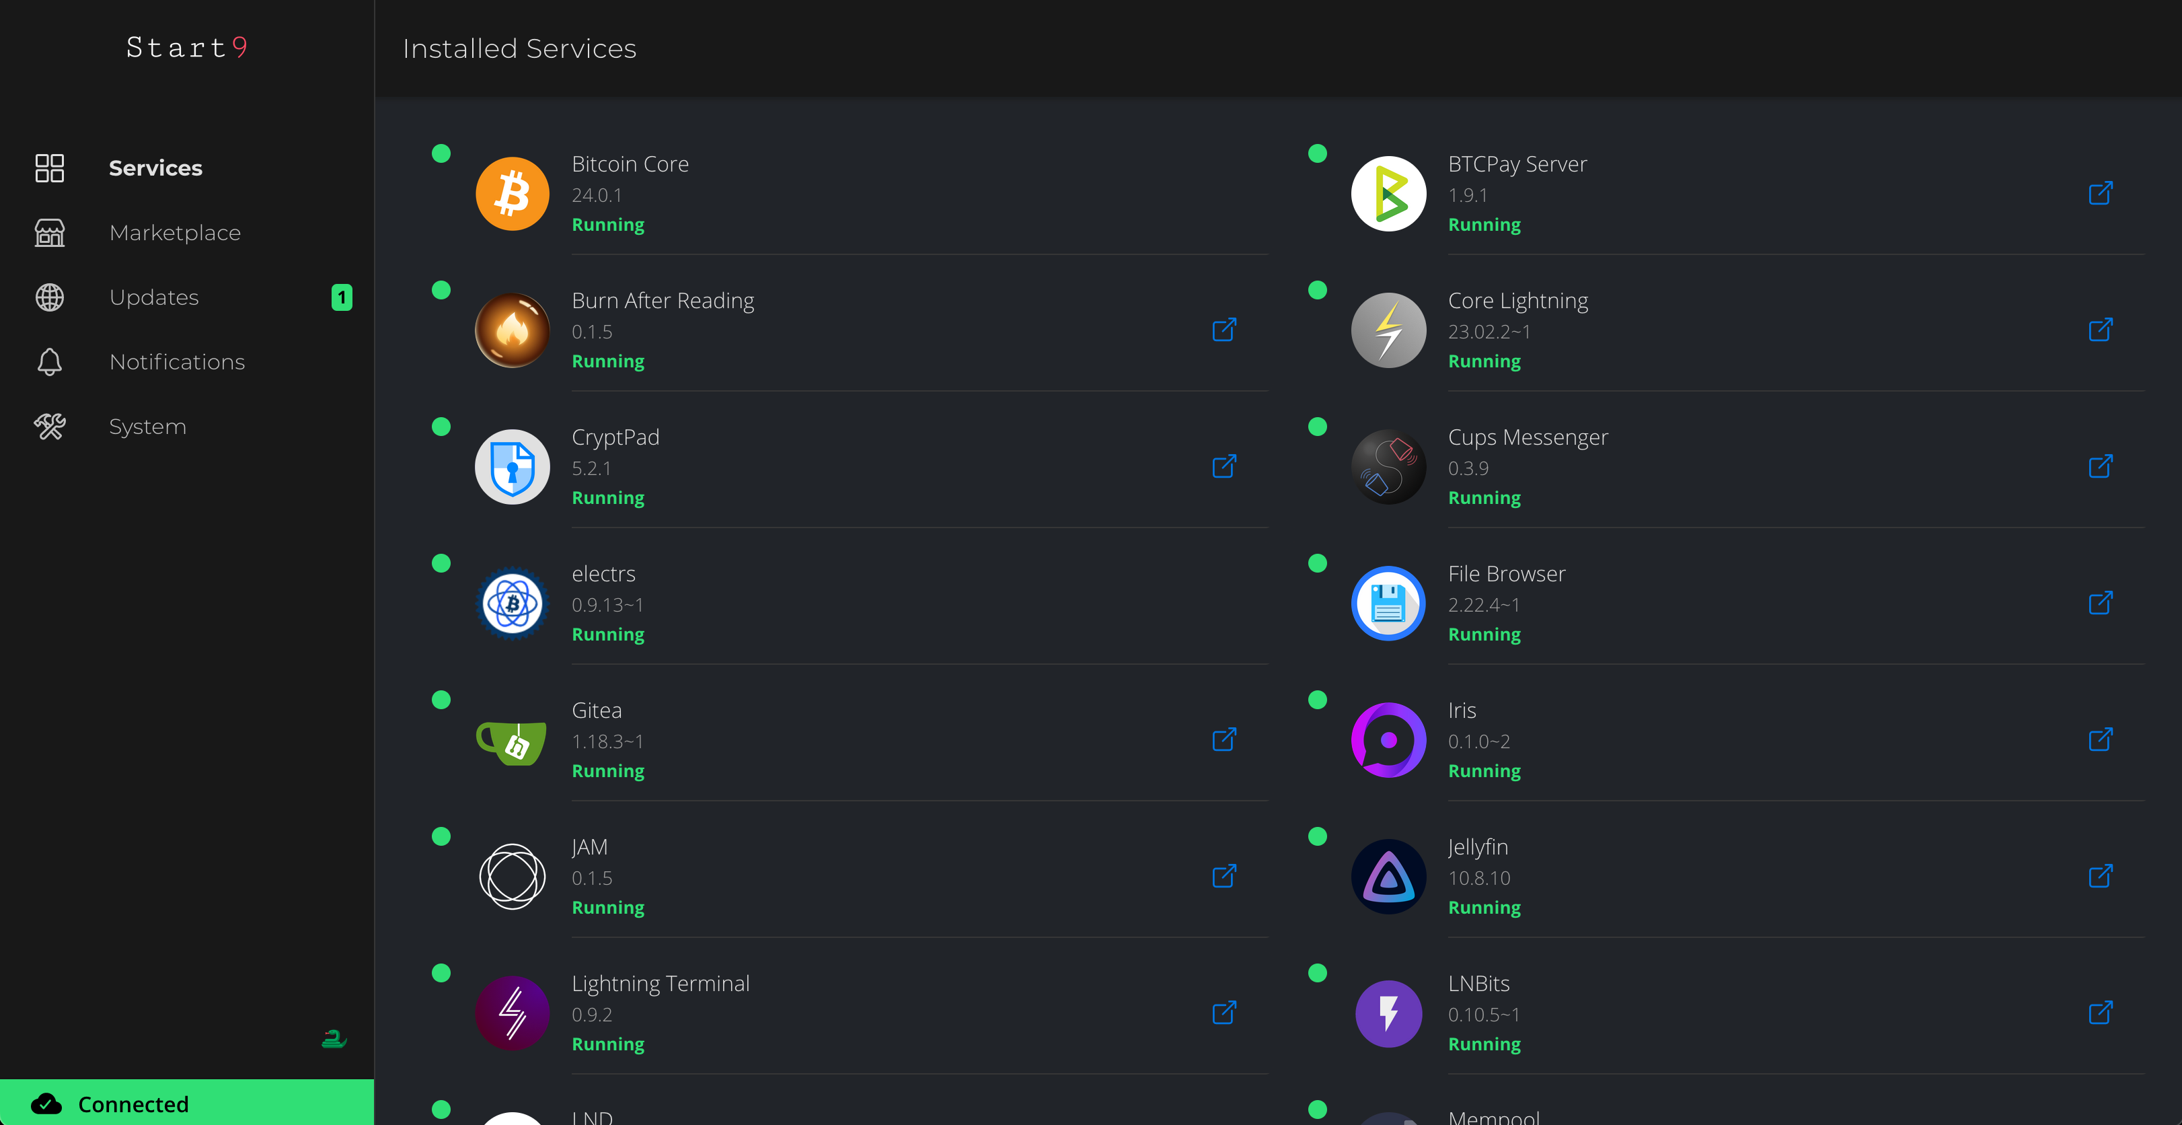The image size is (2182, 1125).
Task: Click the Gitea version 1.18.3~1 text
Action: click(608, 741)
